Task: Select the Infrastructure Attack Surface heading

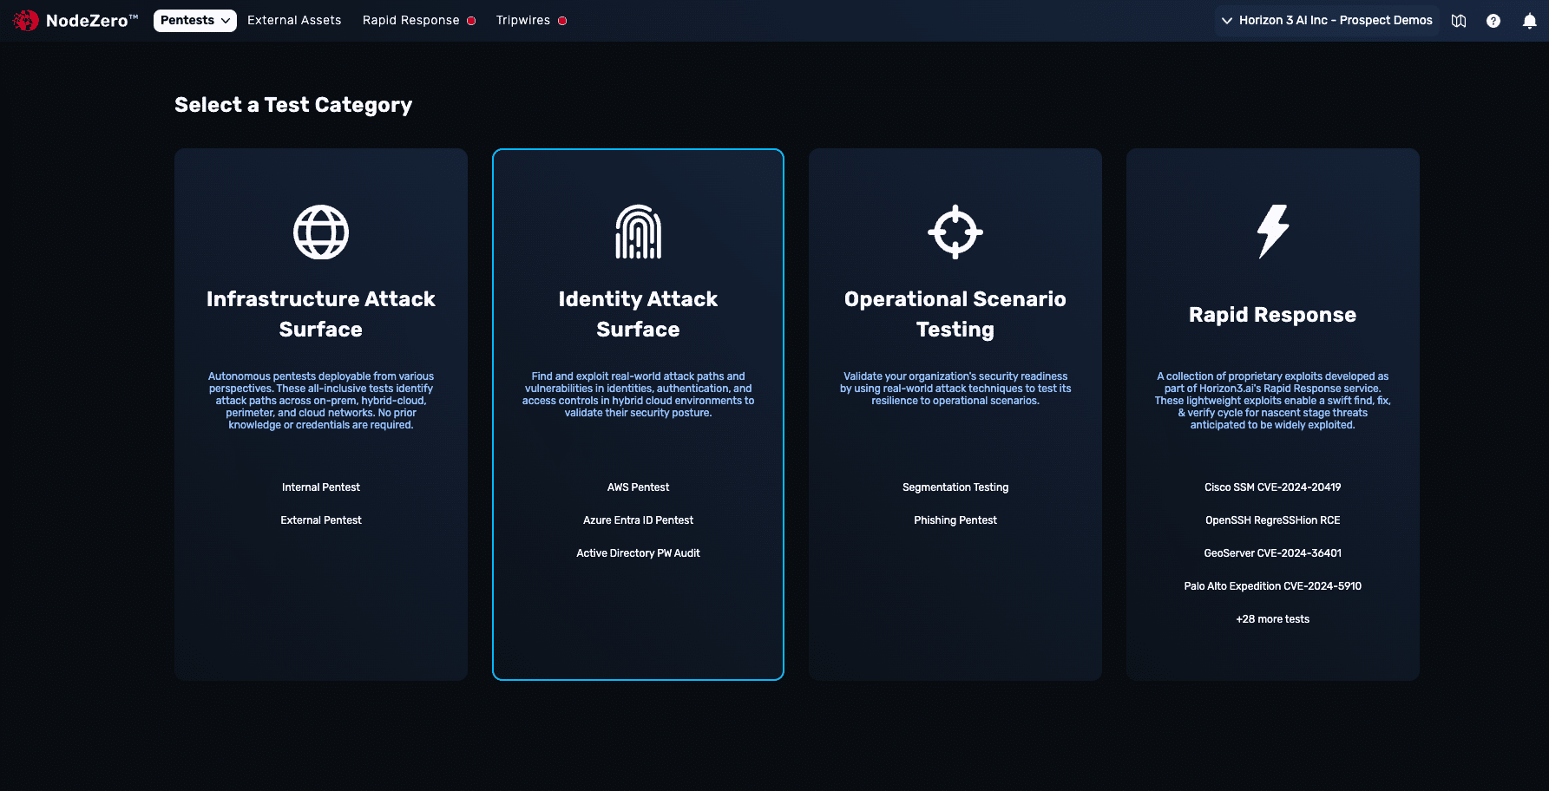Action: 321,314
